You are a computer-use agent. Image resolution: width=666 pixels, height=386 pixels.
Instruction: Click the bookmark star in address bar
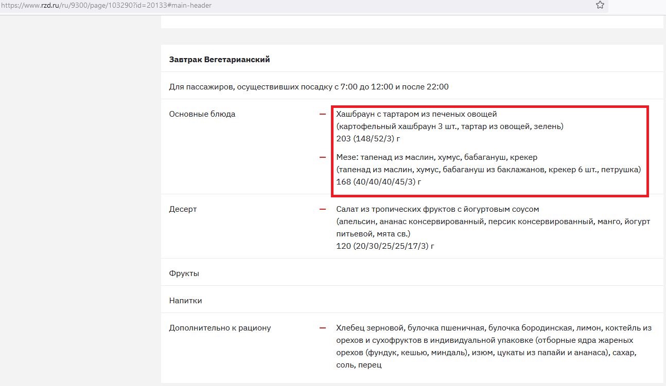[600, 5]
